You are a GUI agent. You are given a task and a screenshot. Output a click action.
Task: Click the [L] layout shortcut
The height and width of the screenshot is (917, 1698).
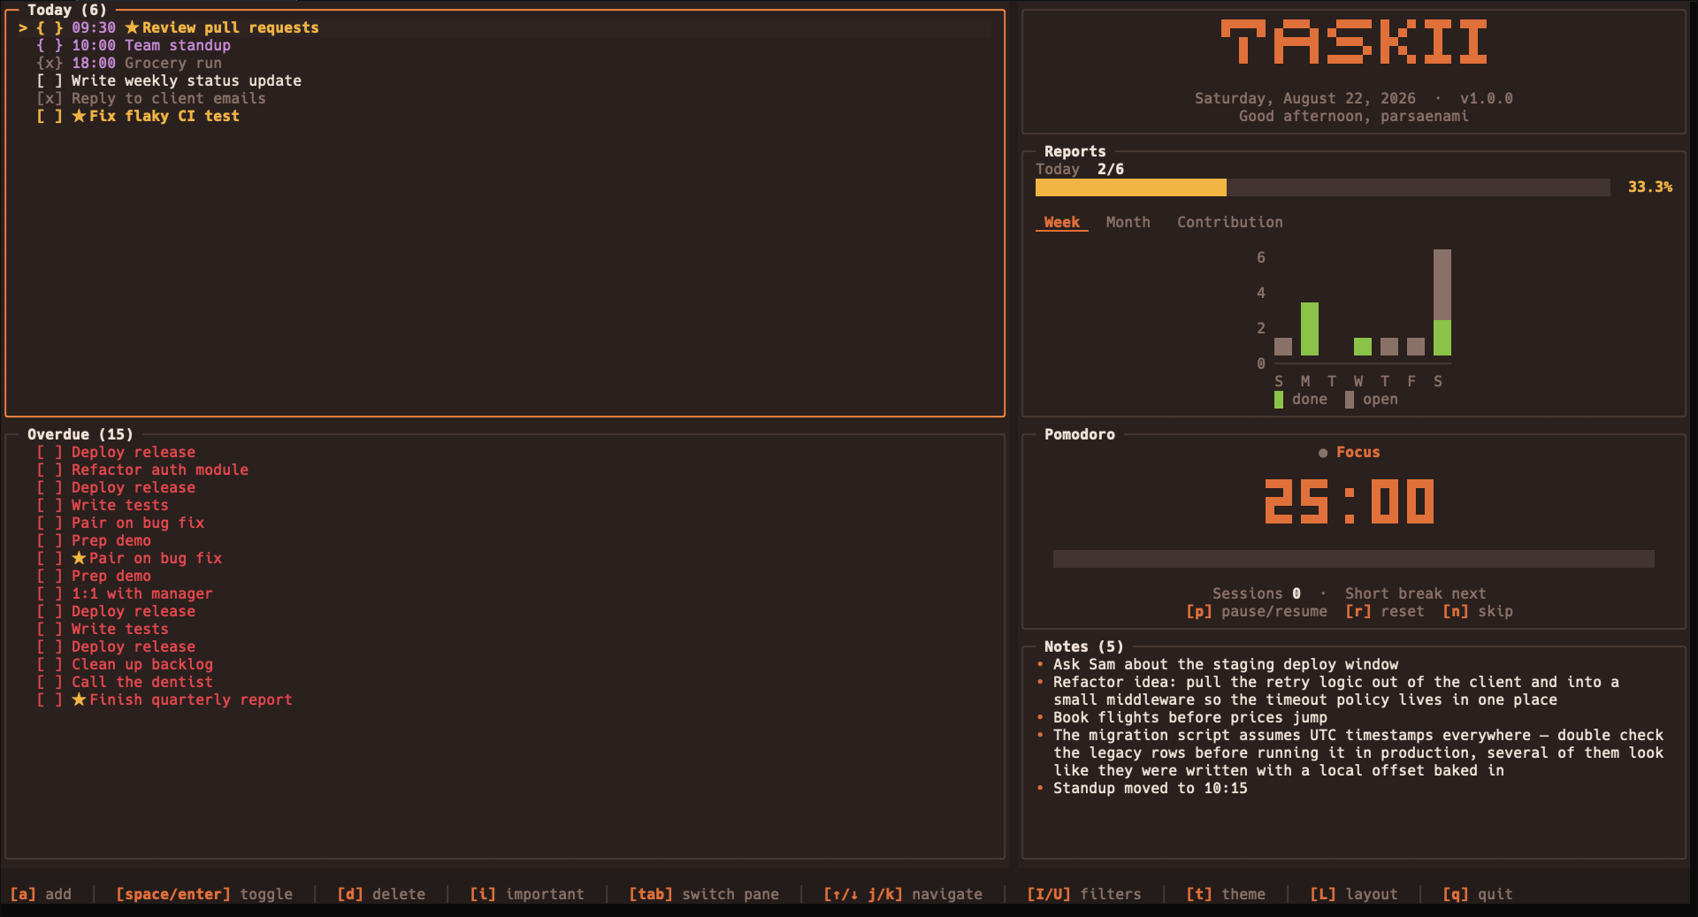pyautogui.click(x=1354, y=894)
